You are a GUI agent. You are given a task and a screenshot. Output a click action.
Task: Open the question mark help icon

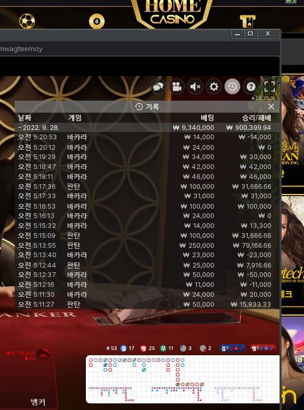pos(251,87)
